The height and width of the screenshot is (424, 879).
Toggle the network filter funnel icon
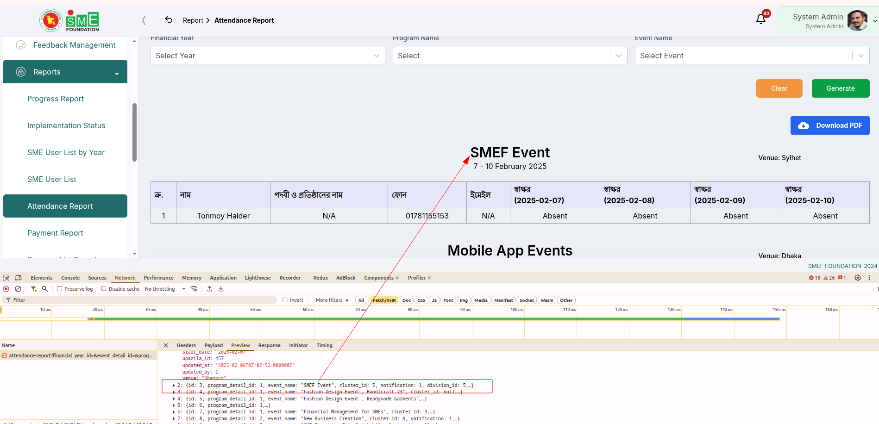(x=34, y=289)
